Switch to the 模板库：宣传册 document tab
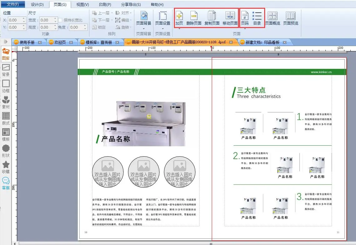This screenshot has width=356, height=245. 98,42
